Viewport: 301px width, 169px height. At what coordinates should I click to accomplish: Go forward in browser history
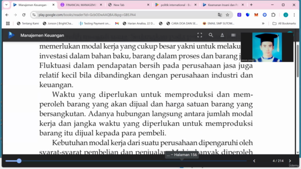pyautogui.click(x=16, y=15)
